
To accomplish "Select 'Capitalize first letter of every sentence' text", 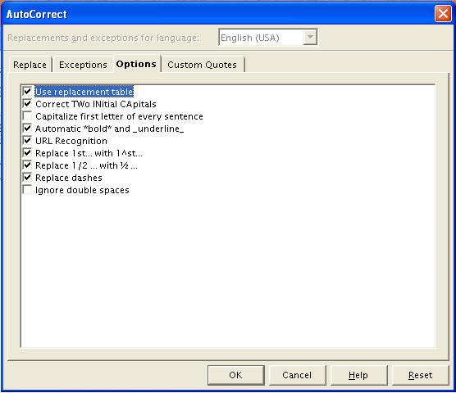I will (x=119, y=116).
